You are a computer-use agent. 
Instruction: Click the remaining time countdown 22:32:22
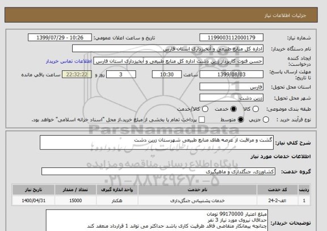point(77,74)
